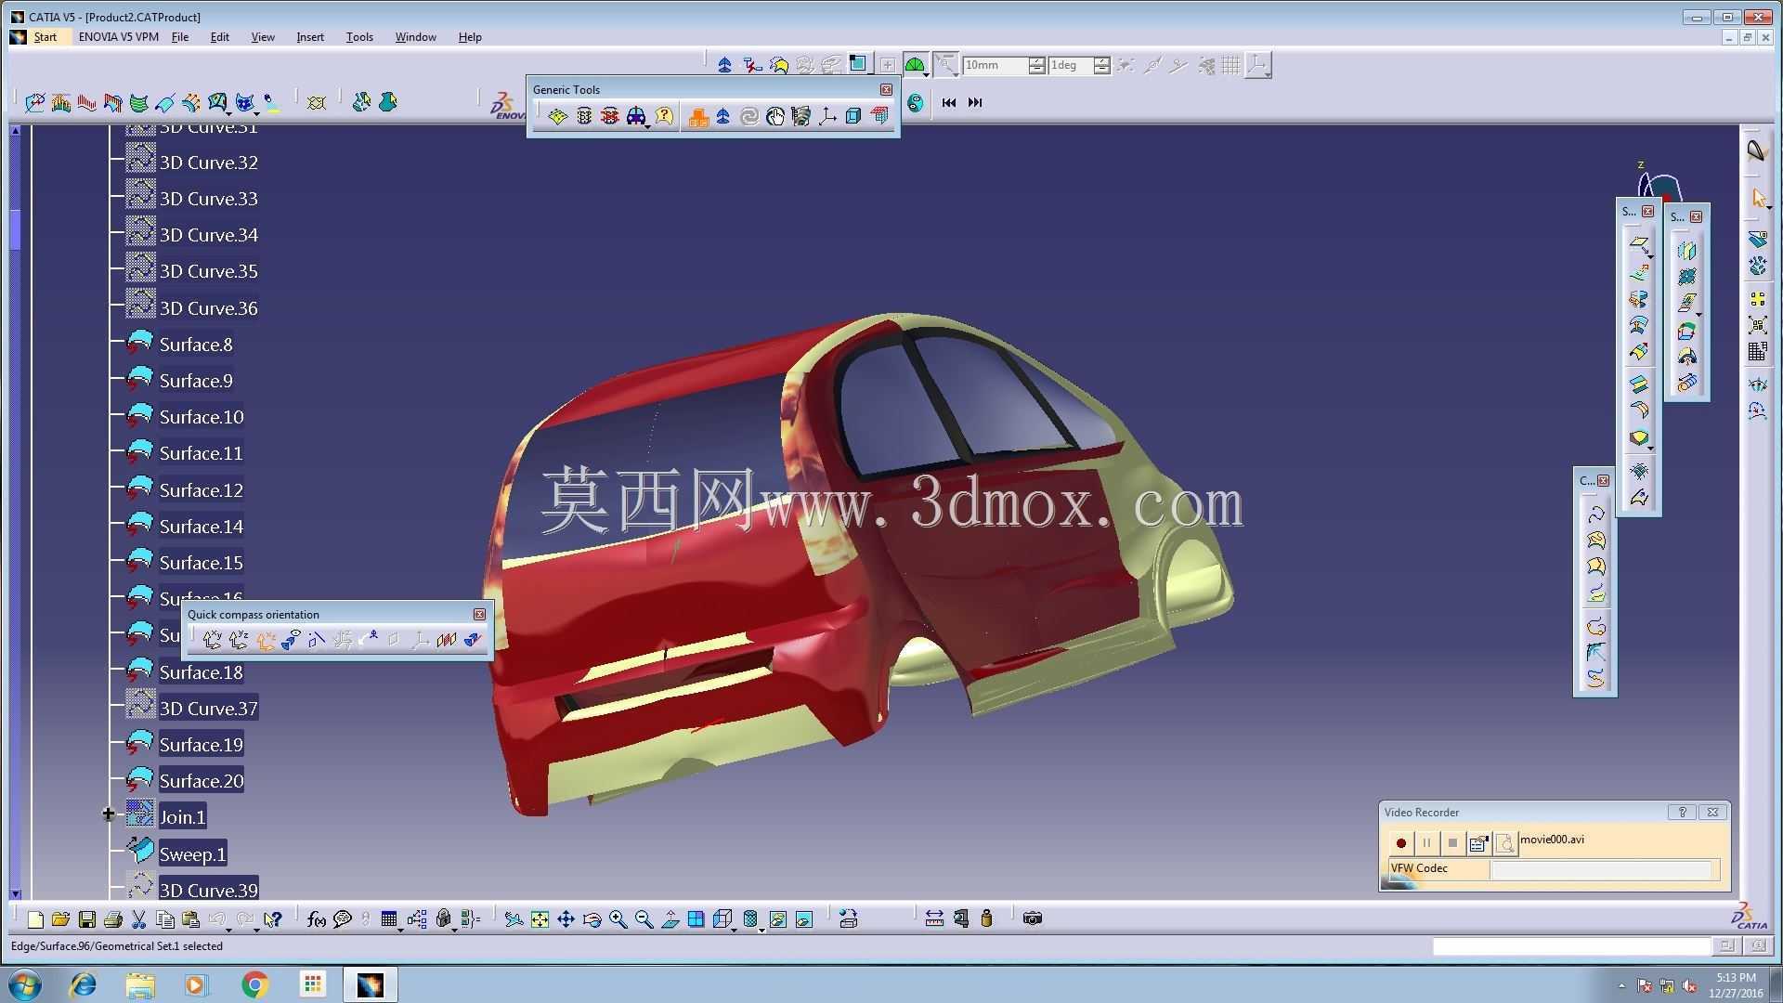Viewport: 1783px width, 1003px height.
Task: Select the Pan view tool
Action: [566, 919]
